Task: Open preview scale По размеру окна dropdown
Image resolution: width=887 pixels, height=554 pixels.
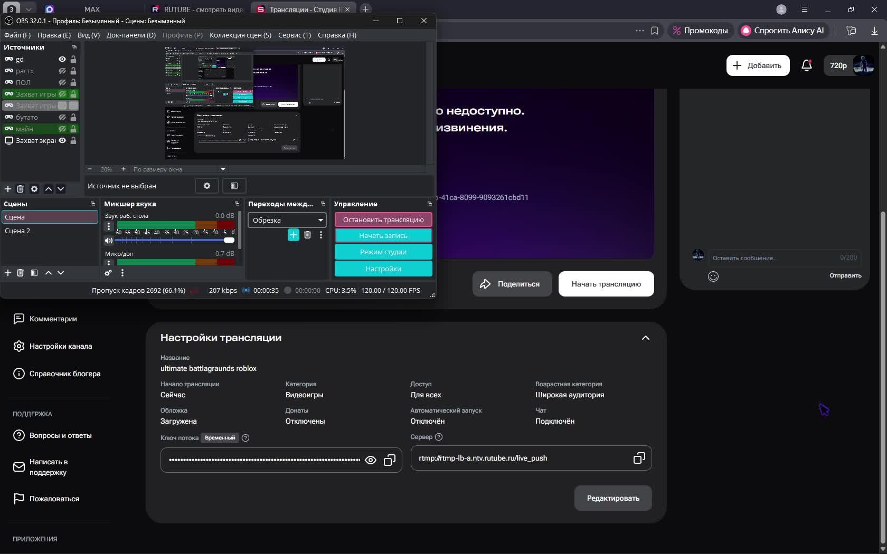Action: (179, 169)
